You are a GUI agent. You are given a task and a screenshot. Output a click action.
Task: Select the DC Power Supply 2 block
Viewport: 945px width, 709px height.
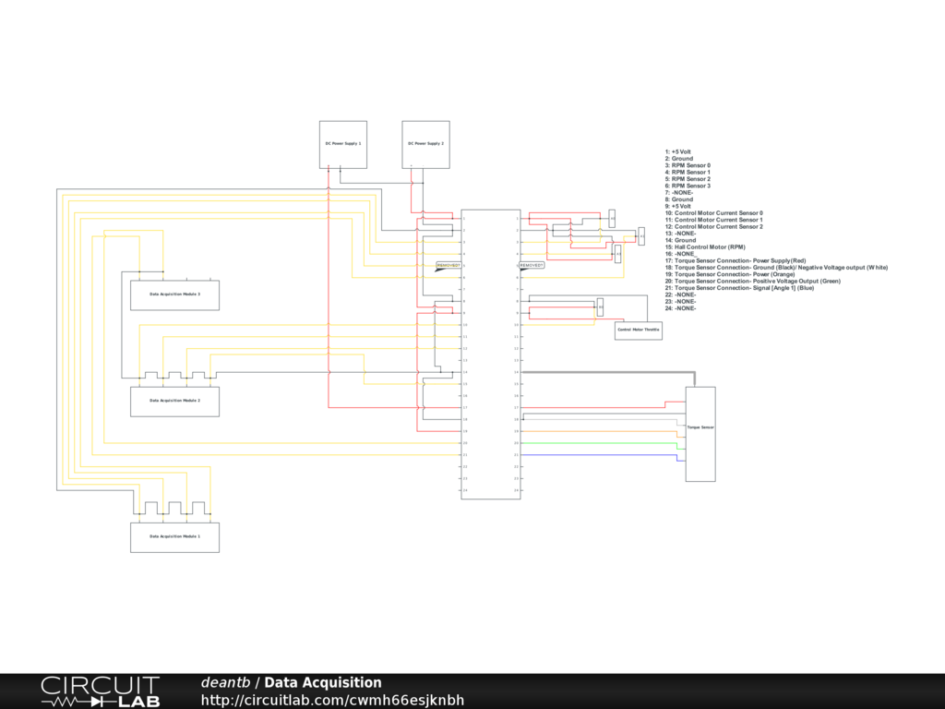[x=425, y=144]
